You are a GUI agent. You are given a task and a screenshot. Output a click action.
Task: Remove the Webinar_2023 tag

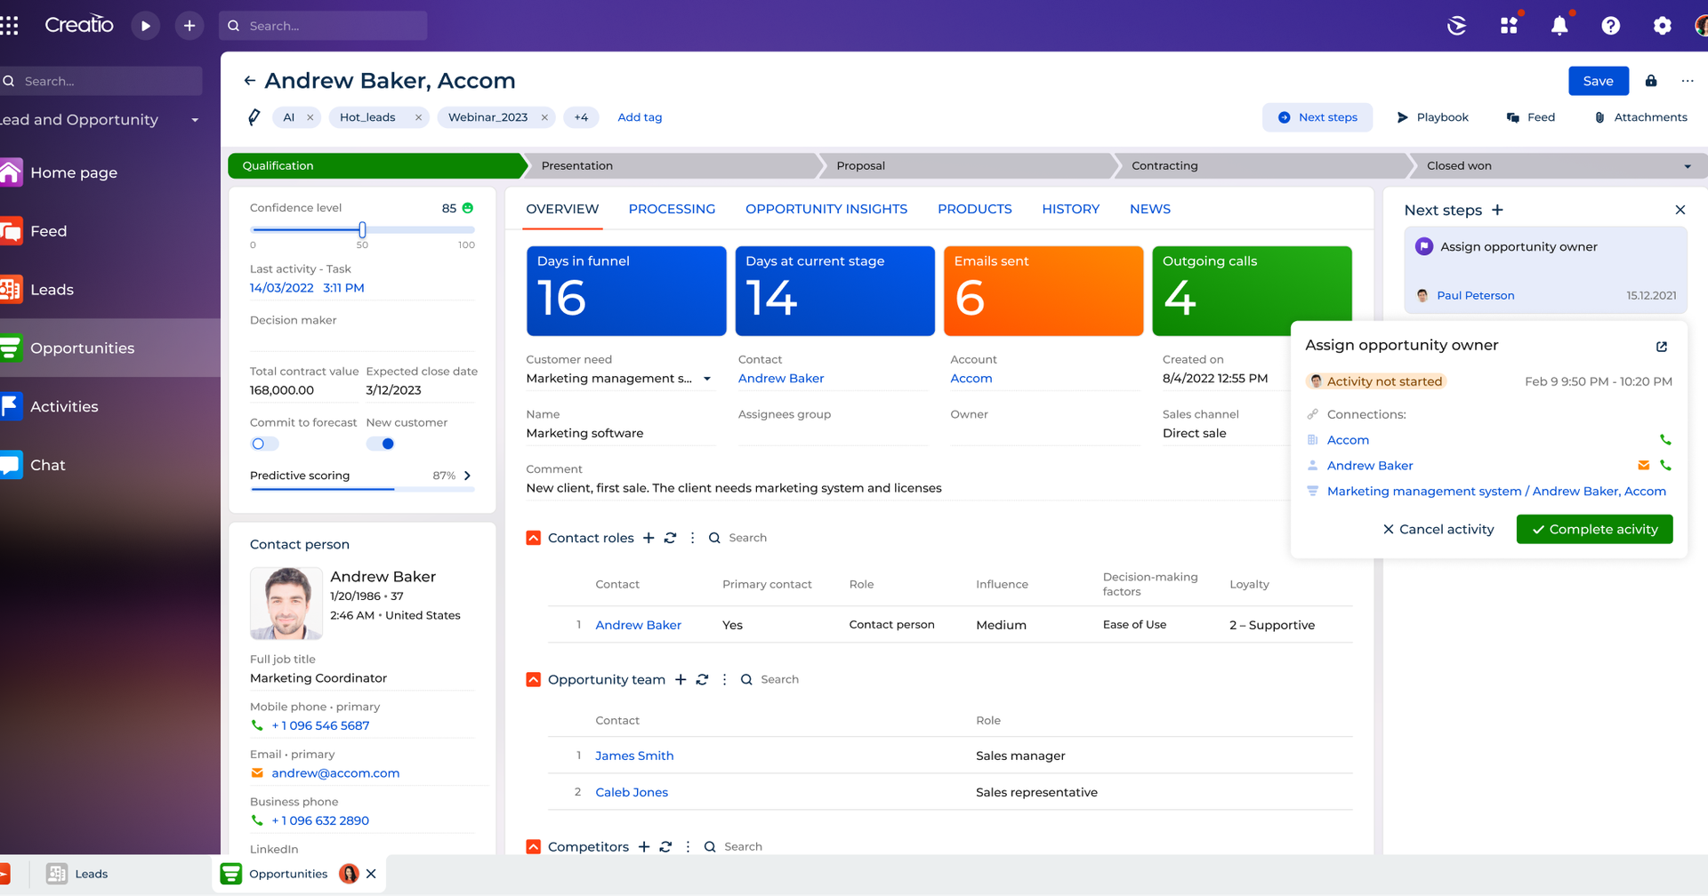click(544, 117)
